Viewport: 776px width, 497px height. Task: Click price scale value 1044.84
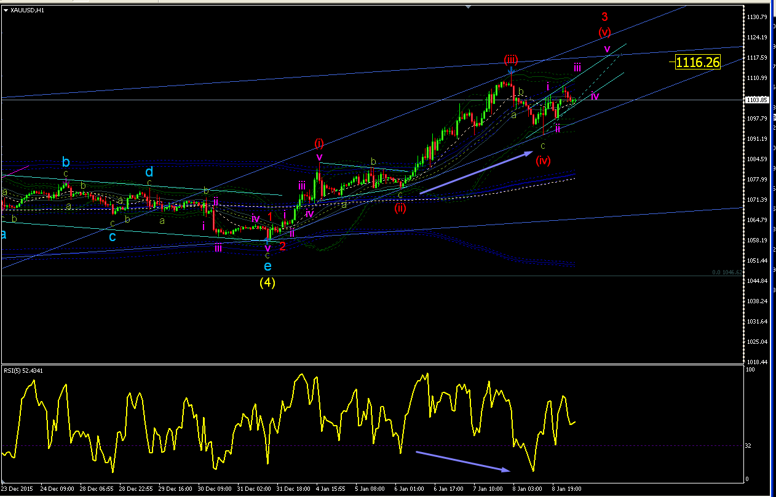coord(757,281)
